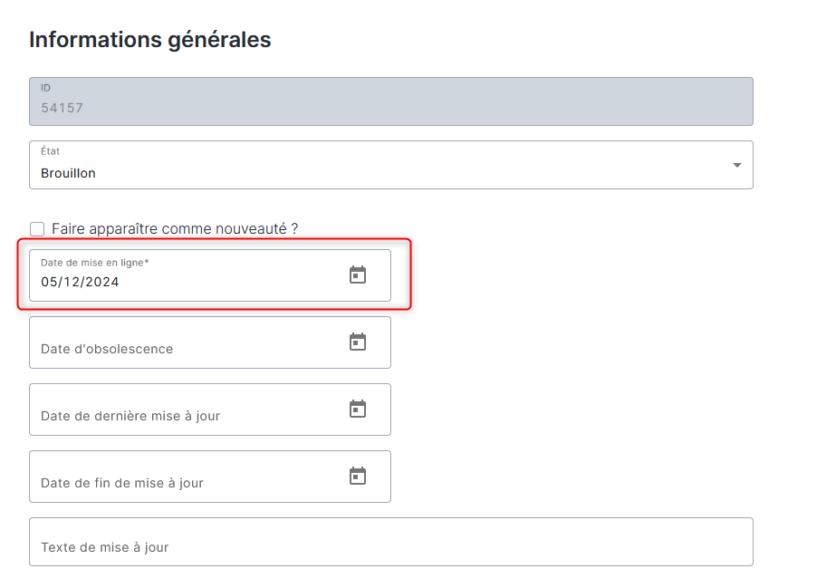Click the 'Faire apparaître comme nouveauté ?' label text
The image size is (836, 578).
[175, 229]
